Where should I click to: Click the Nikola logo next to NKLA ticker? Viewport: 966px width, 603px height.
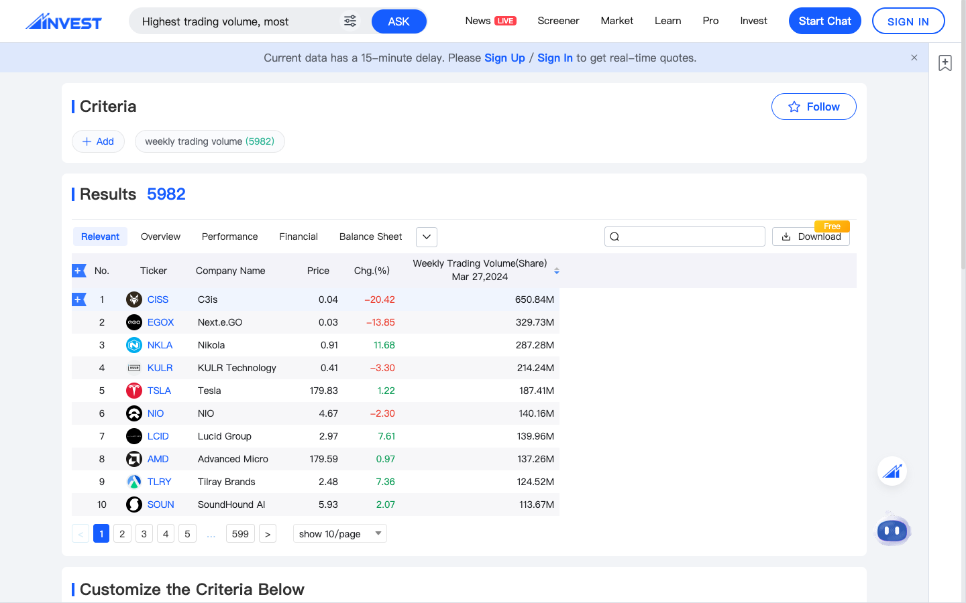133,345
